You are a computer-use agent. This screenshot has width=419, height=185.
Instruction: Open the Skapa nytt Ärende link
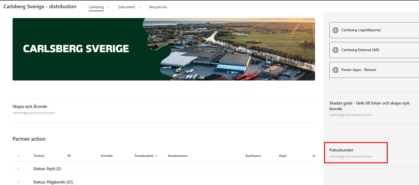(x=30, y=107)
